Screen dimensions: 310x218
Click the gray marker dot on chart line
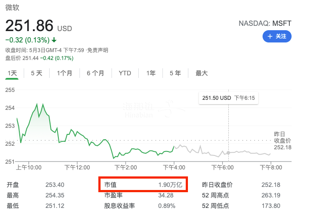228,153
